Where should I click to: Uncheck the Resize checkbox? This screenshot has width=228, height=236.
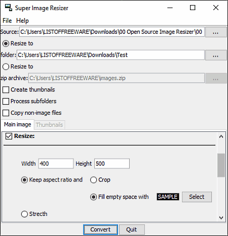9,136
